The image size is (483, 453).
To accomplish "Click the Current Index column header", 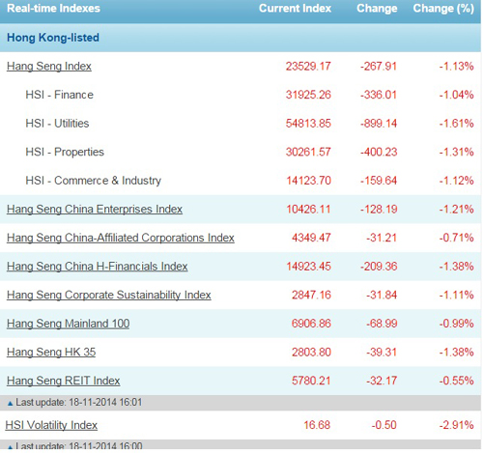I will coord(295,9).
